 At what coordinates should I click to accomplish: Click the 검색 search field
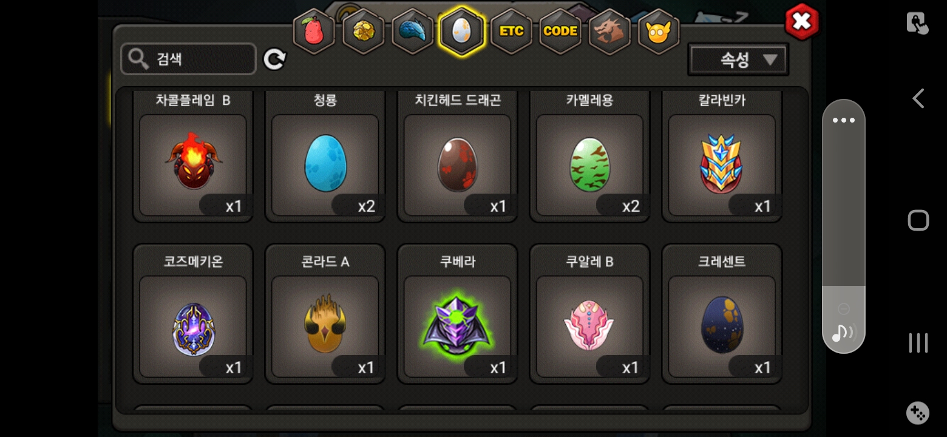188,59
